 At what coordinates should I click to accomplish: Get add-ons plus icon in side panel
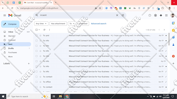tap(173, 63)
